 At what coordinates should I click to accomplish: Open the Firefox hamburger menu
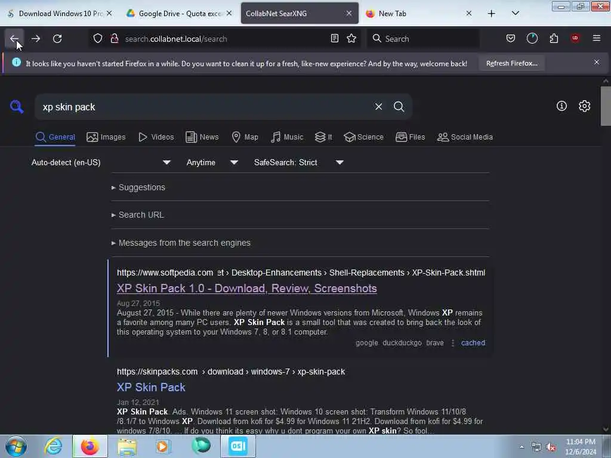coord(596,38)
